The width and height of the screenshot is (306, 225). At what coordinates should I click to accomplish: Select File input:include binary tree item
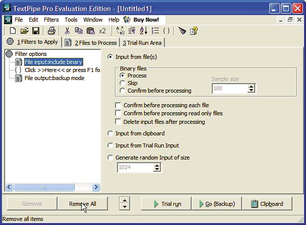53,62
